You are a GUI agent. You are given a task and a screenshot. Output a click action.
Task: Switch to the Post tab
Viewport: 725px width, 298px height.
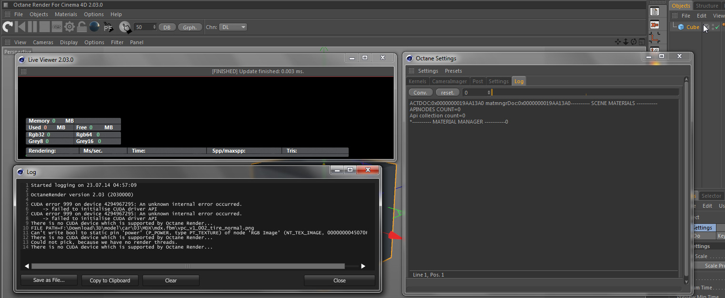click(x=478, y=81)
